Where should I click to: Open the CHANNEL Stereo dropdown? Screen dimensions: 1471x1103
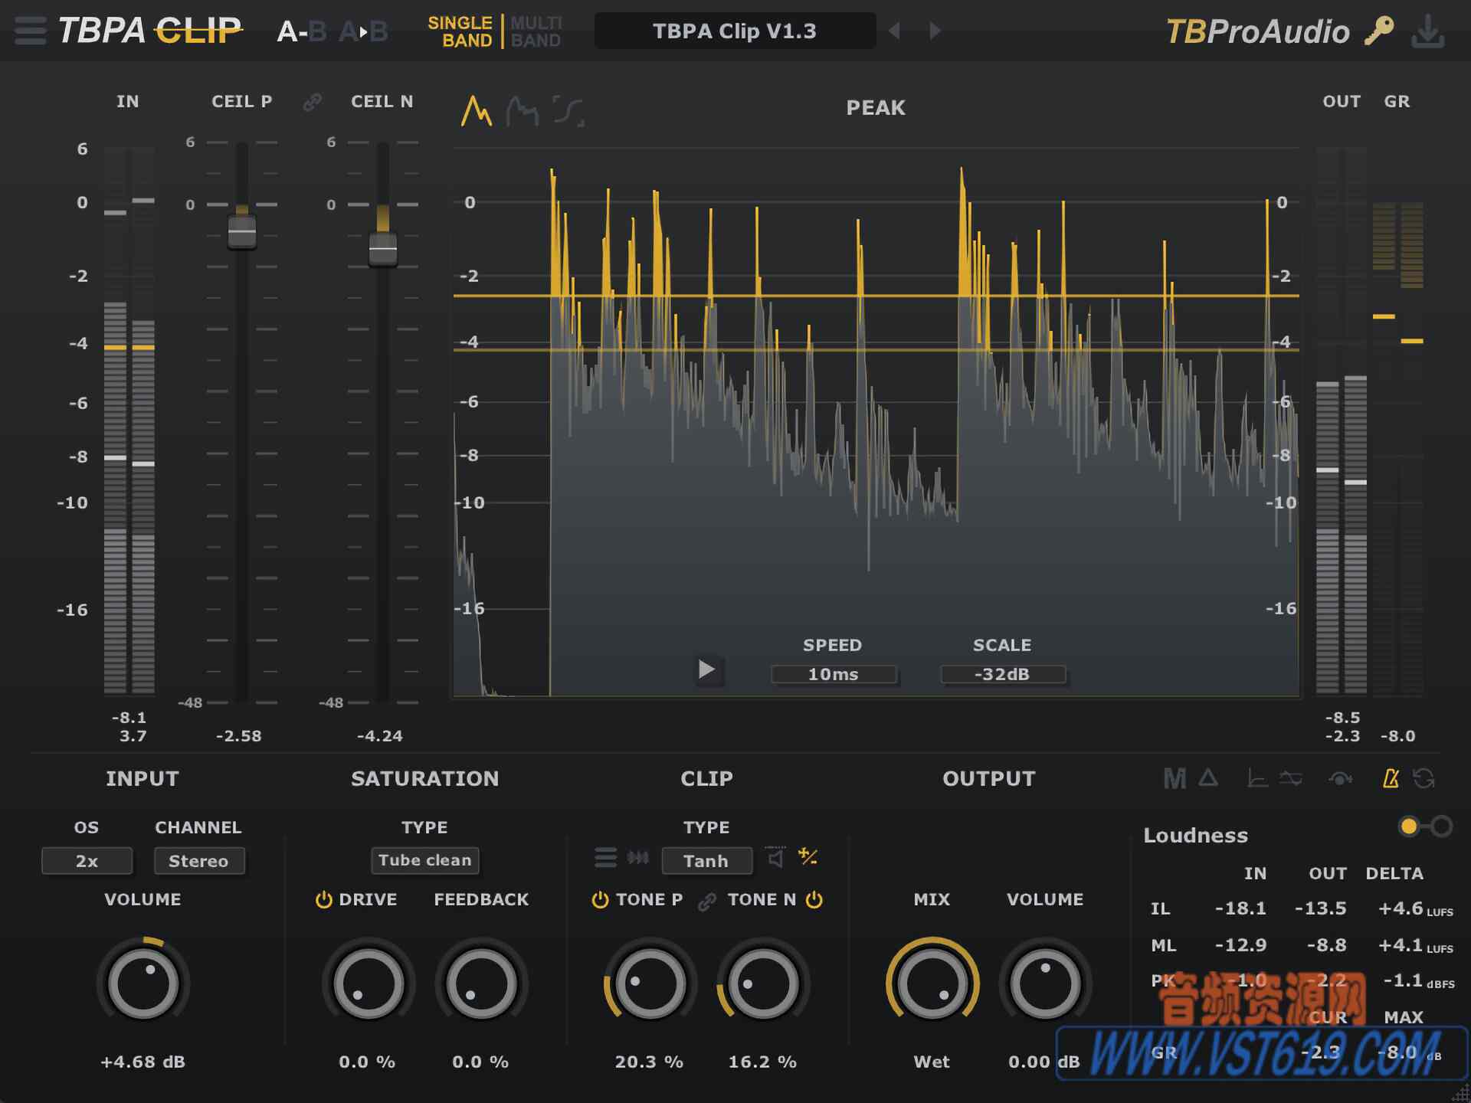(x=198, y=861)
